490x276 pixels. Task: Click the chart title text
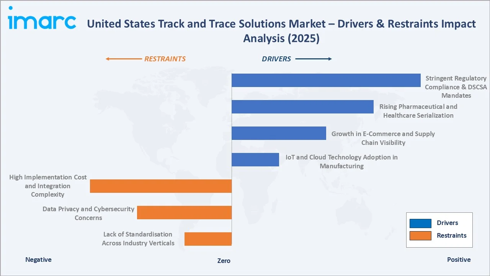(281, 31)
